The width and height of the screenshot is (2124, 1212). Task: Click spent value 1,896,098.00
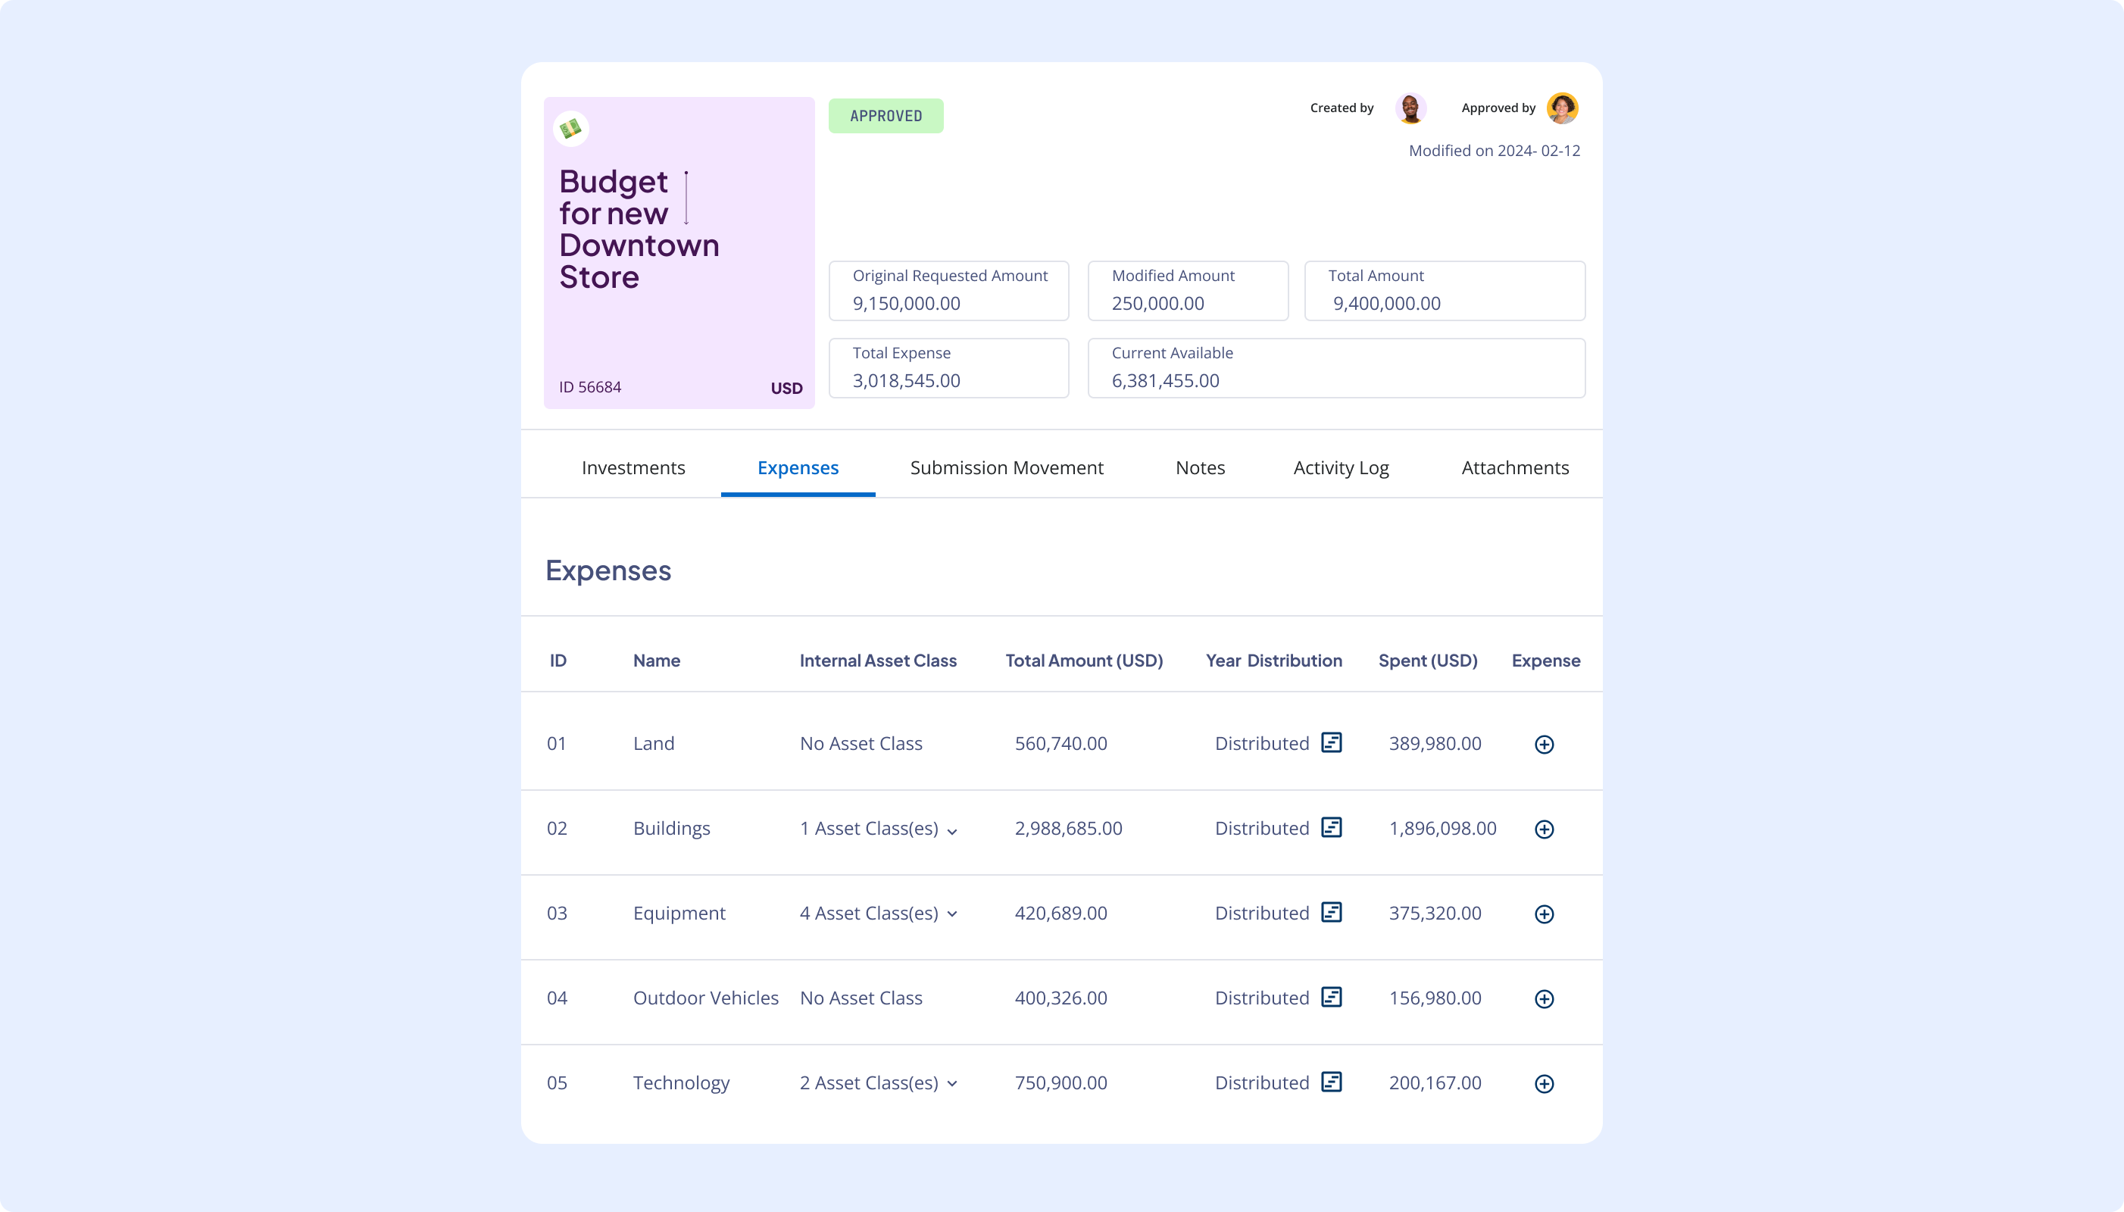point(1442,828)
